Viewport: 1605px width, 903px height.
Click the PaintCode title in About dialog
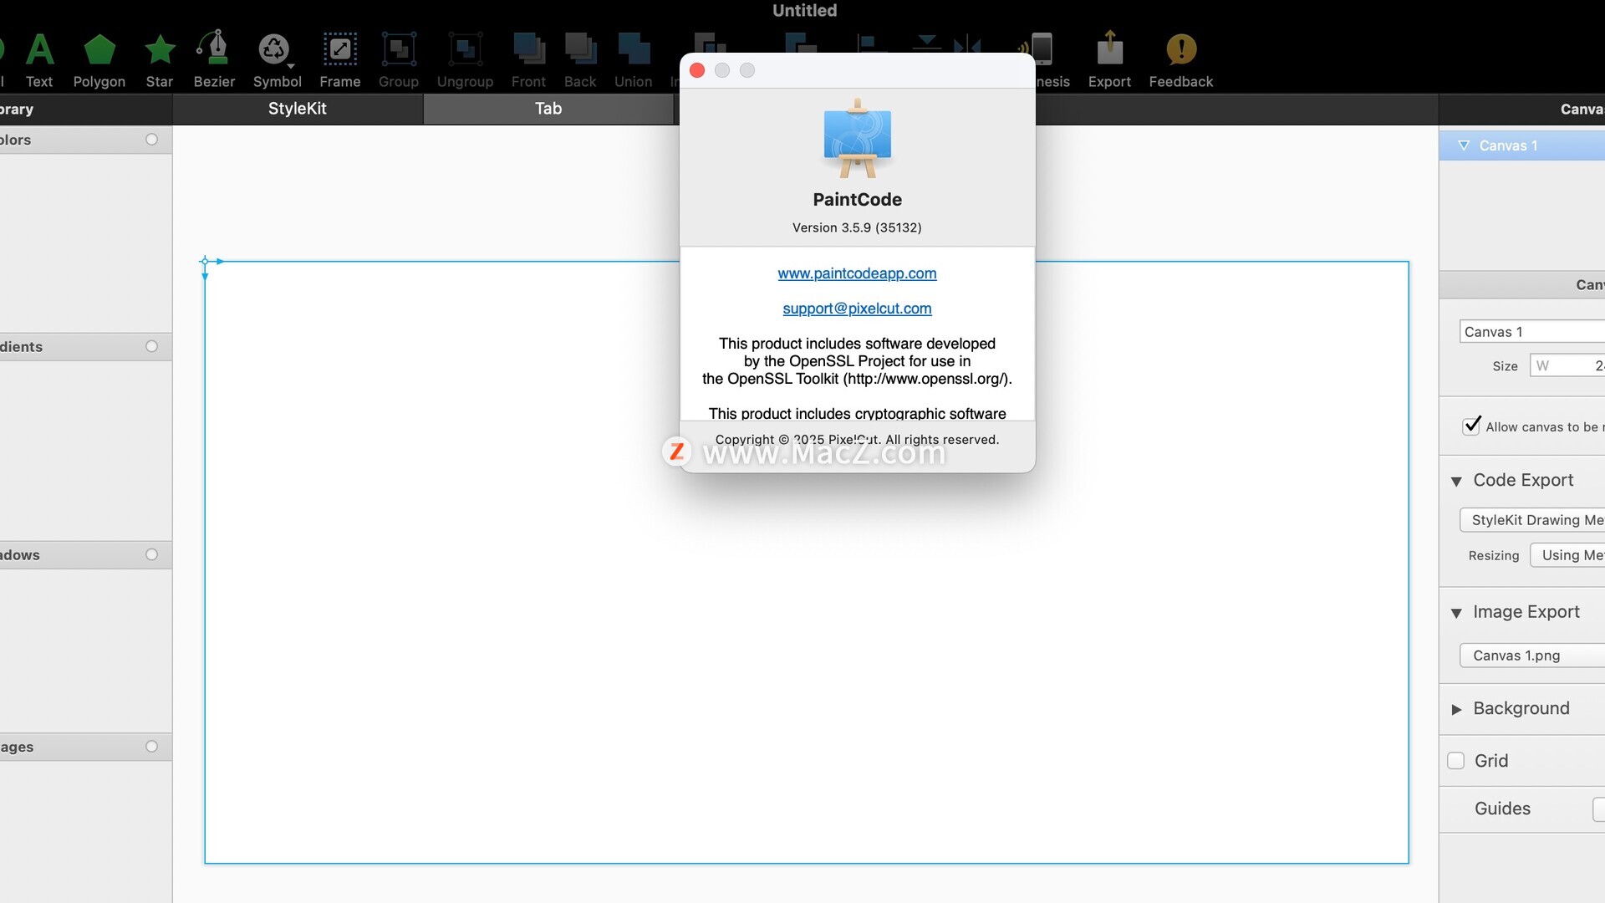(857, 200)
